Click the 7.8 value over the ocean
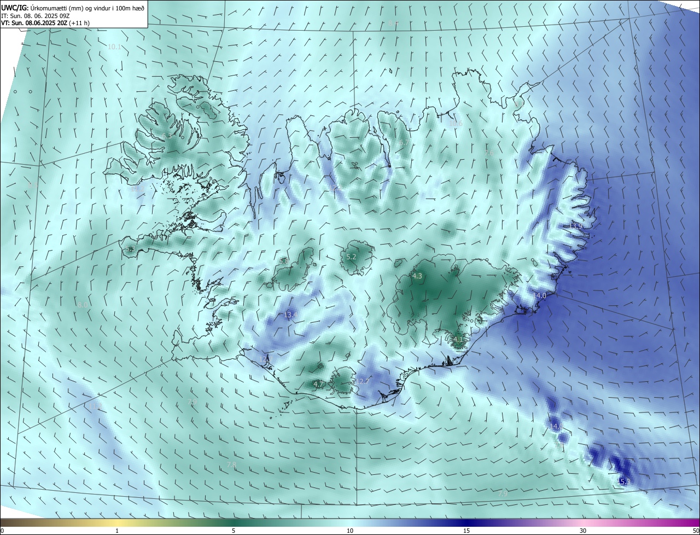 click(x=231, y=465)
